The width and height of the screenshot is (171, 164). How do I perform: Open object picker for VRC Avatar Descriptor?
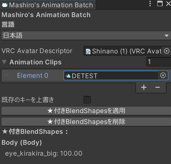click(167, 51)
